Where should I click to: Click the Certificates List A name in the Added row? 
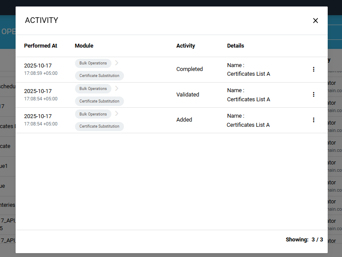[248, 125]
